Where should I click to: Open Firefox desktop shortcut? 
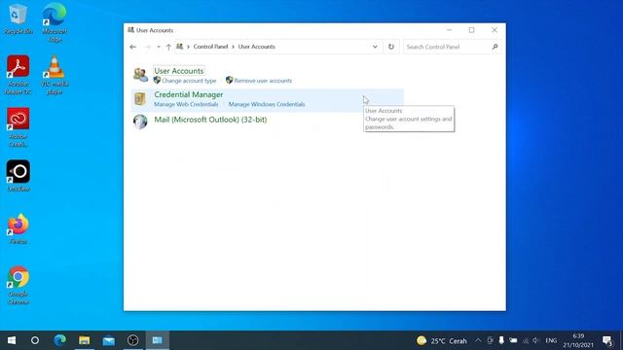[18, 228]
